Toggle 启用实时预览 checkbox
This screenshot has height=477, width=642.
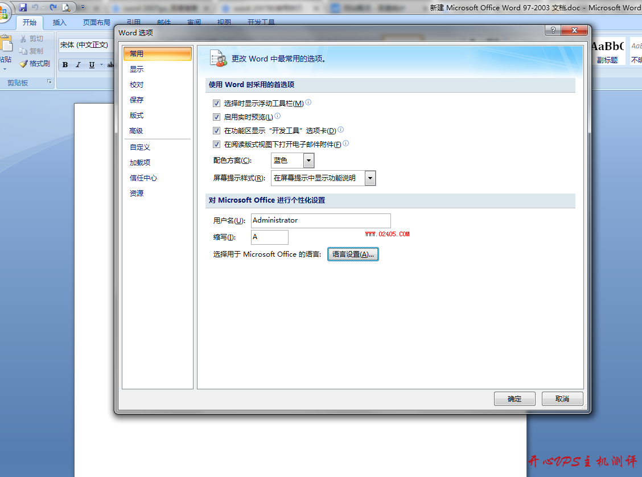pos(217,117)
